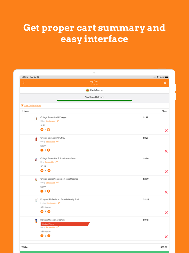
Task: Decrease quantity of Horlicks Classic Malt Drink
Action: pyautogui.click(x=42, y=236)
